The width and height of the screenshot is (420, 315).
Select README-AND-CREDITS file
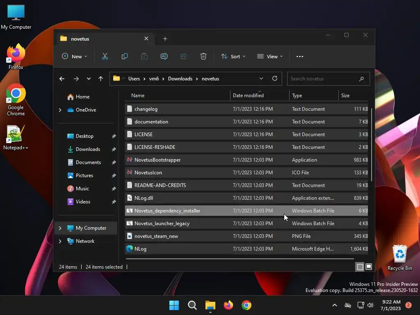(247, 185)
